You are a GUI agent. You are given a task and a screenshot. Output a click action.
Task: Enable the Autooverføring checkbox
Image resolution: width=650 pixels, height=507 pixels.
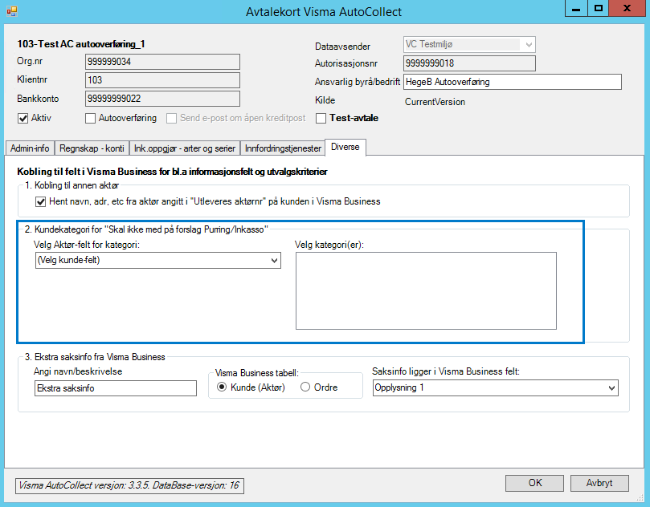point(90,119)
